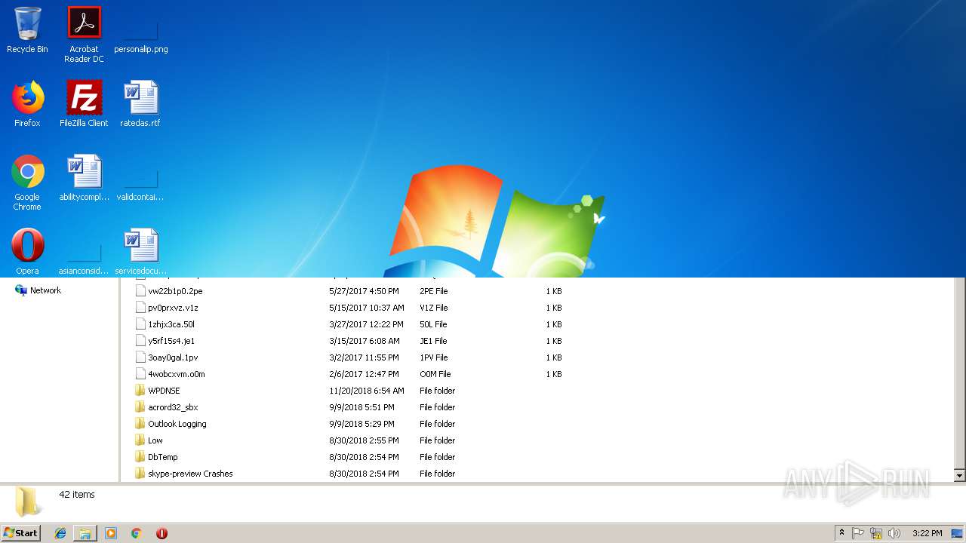Image resolution: width=966 pixels, height=543 pixels.
Task: Click folder icon of DbTemp row
Action: tap(140, 457)
